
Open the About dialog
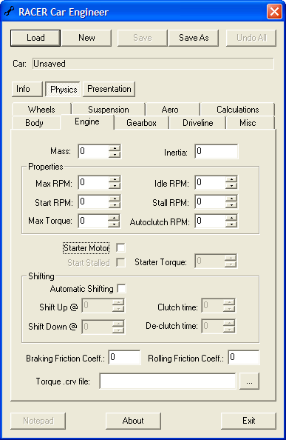point(133,421)
